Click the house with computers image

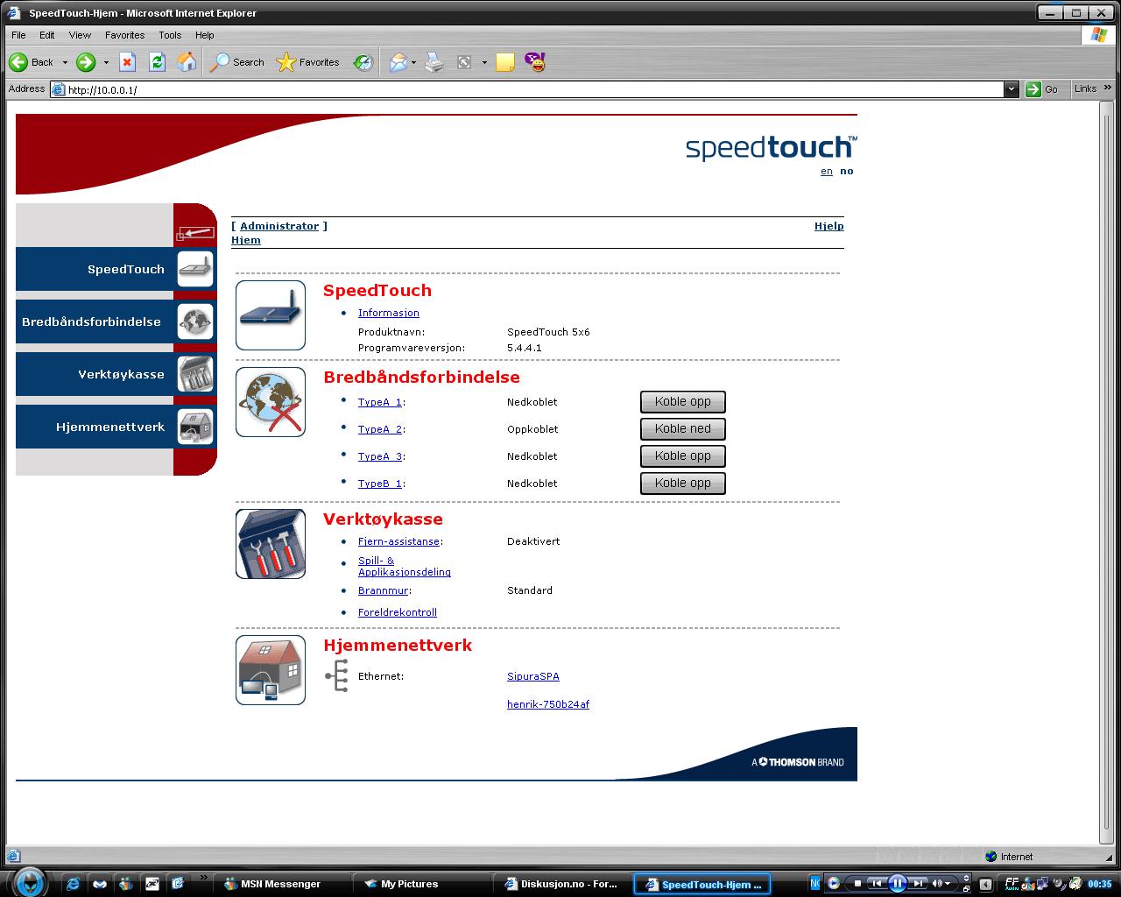(x=271, y=670)
